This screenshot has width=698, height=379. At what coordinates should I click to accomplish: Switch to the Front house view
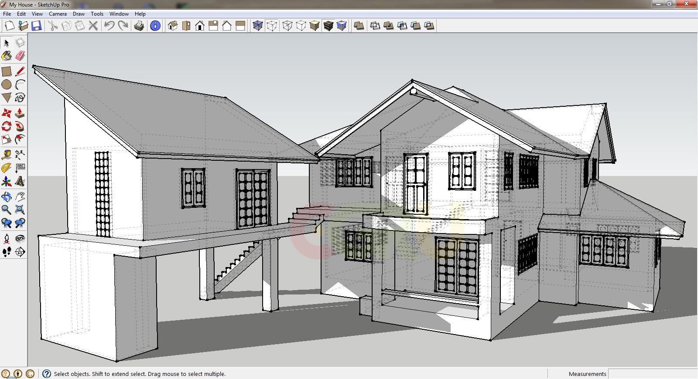[200, 26]
